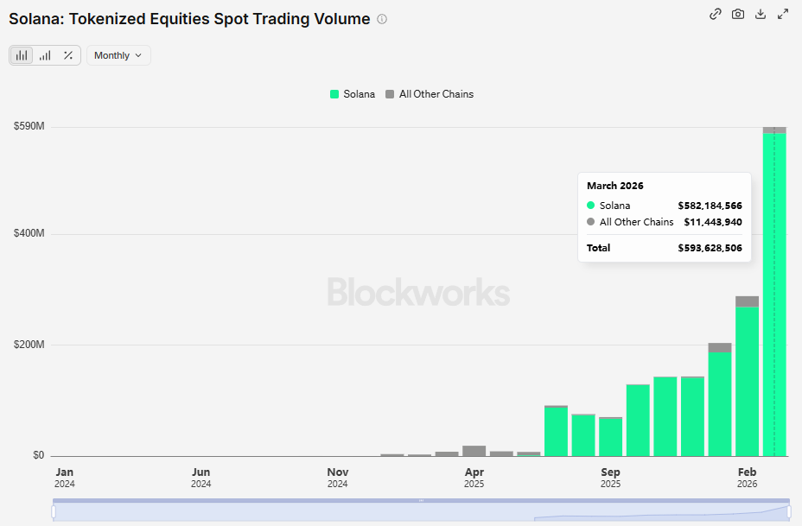This screenshot has height=526, width=802.
Task: Click the left handle of the range slider
Action: [x=54, y=512]
